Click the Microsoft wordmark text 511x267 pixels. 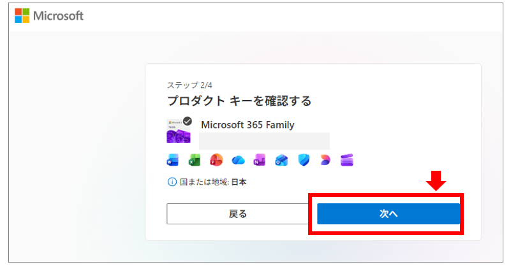[x=58, y=16]
